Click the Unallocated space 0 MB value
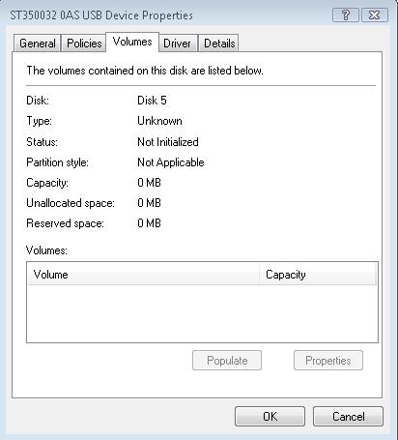Image resolution: width=398 pixels, height=440 pixels. (x=149, y=203)
